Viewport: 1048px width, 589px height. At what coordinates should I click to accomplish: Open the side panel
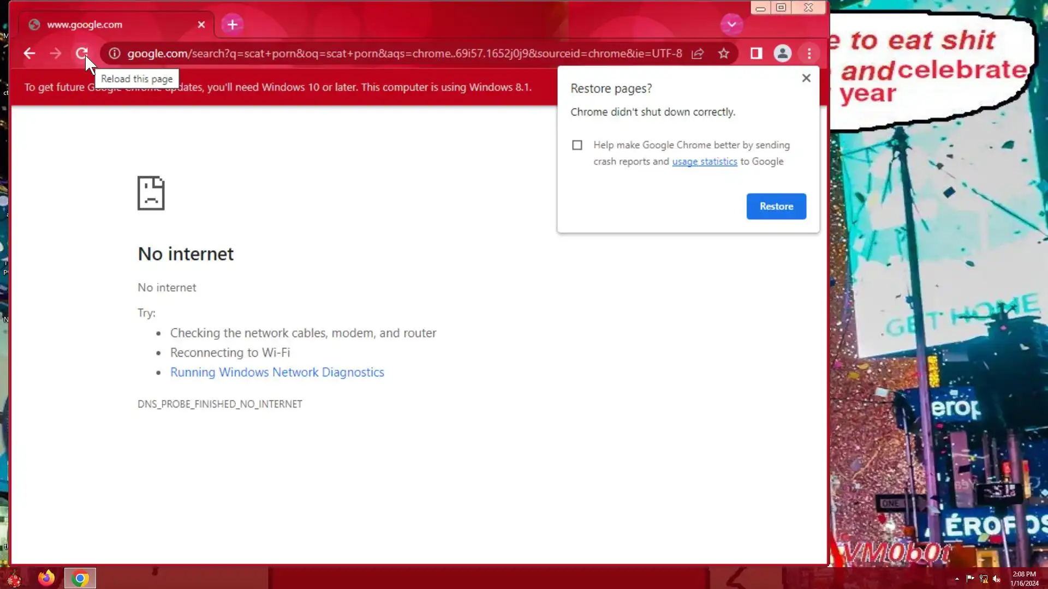(756, 53)
